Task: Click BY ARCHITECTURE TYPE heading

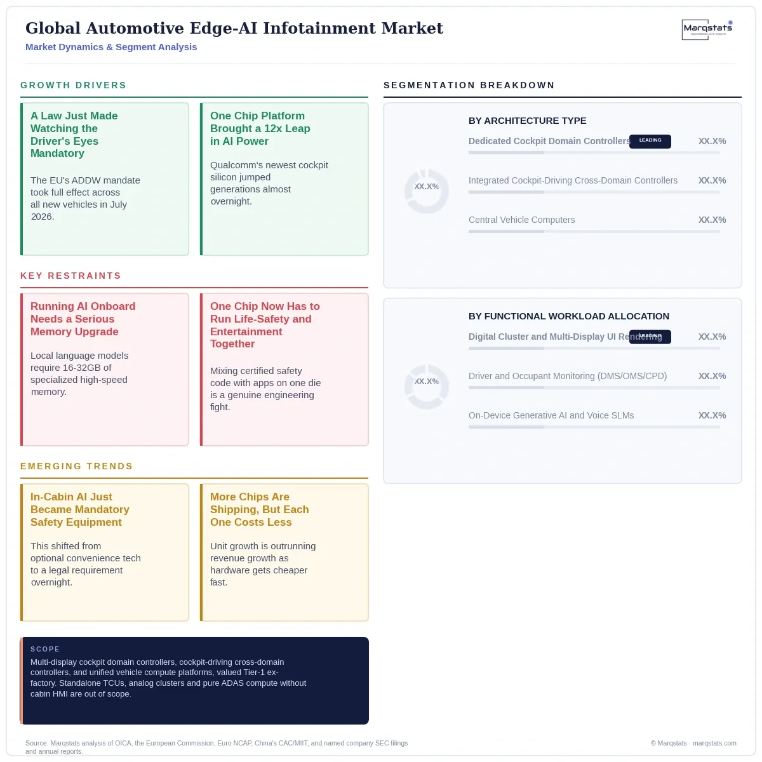Action: pyautogui.click(x=528, y=121)
